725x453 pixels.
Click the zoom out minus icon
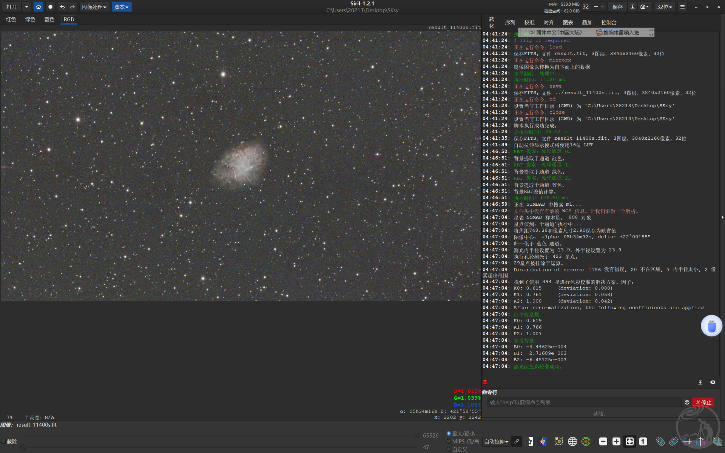(x=603, y=441)
